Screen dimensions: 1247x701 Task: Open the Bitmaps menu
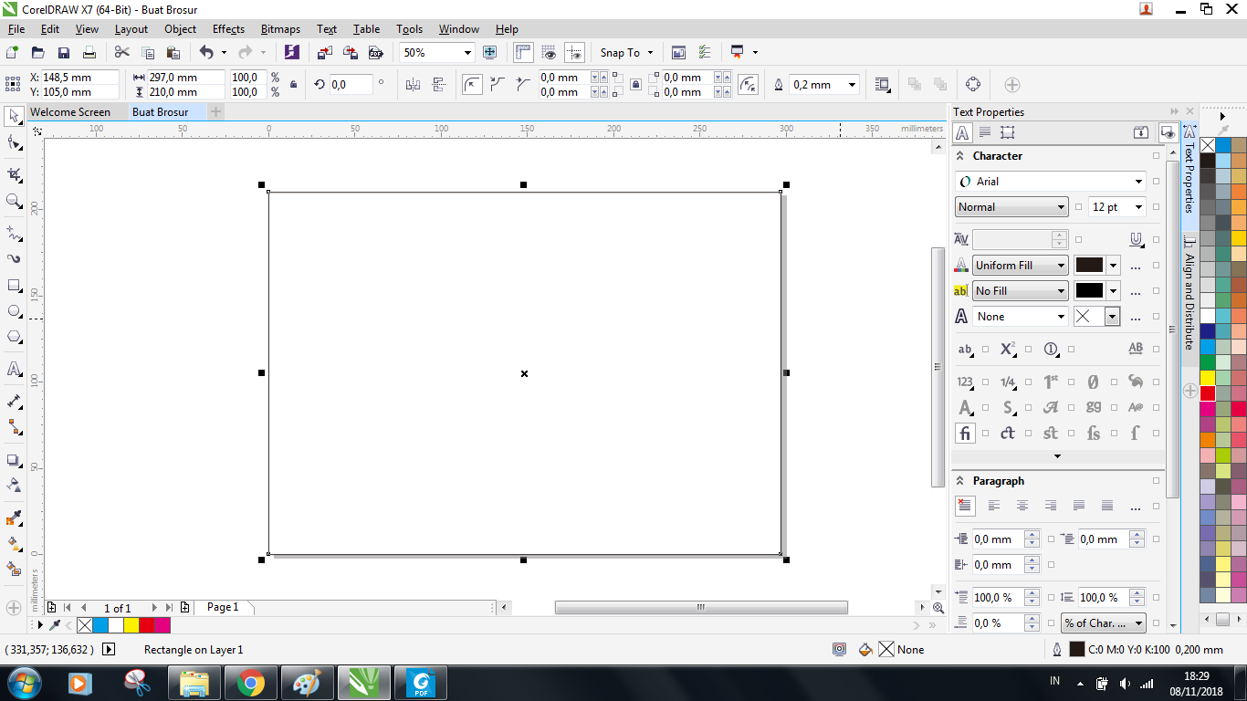click(x=280, y=28)
